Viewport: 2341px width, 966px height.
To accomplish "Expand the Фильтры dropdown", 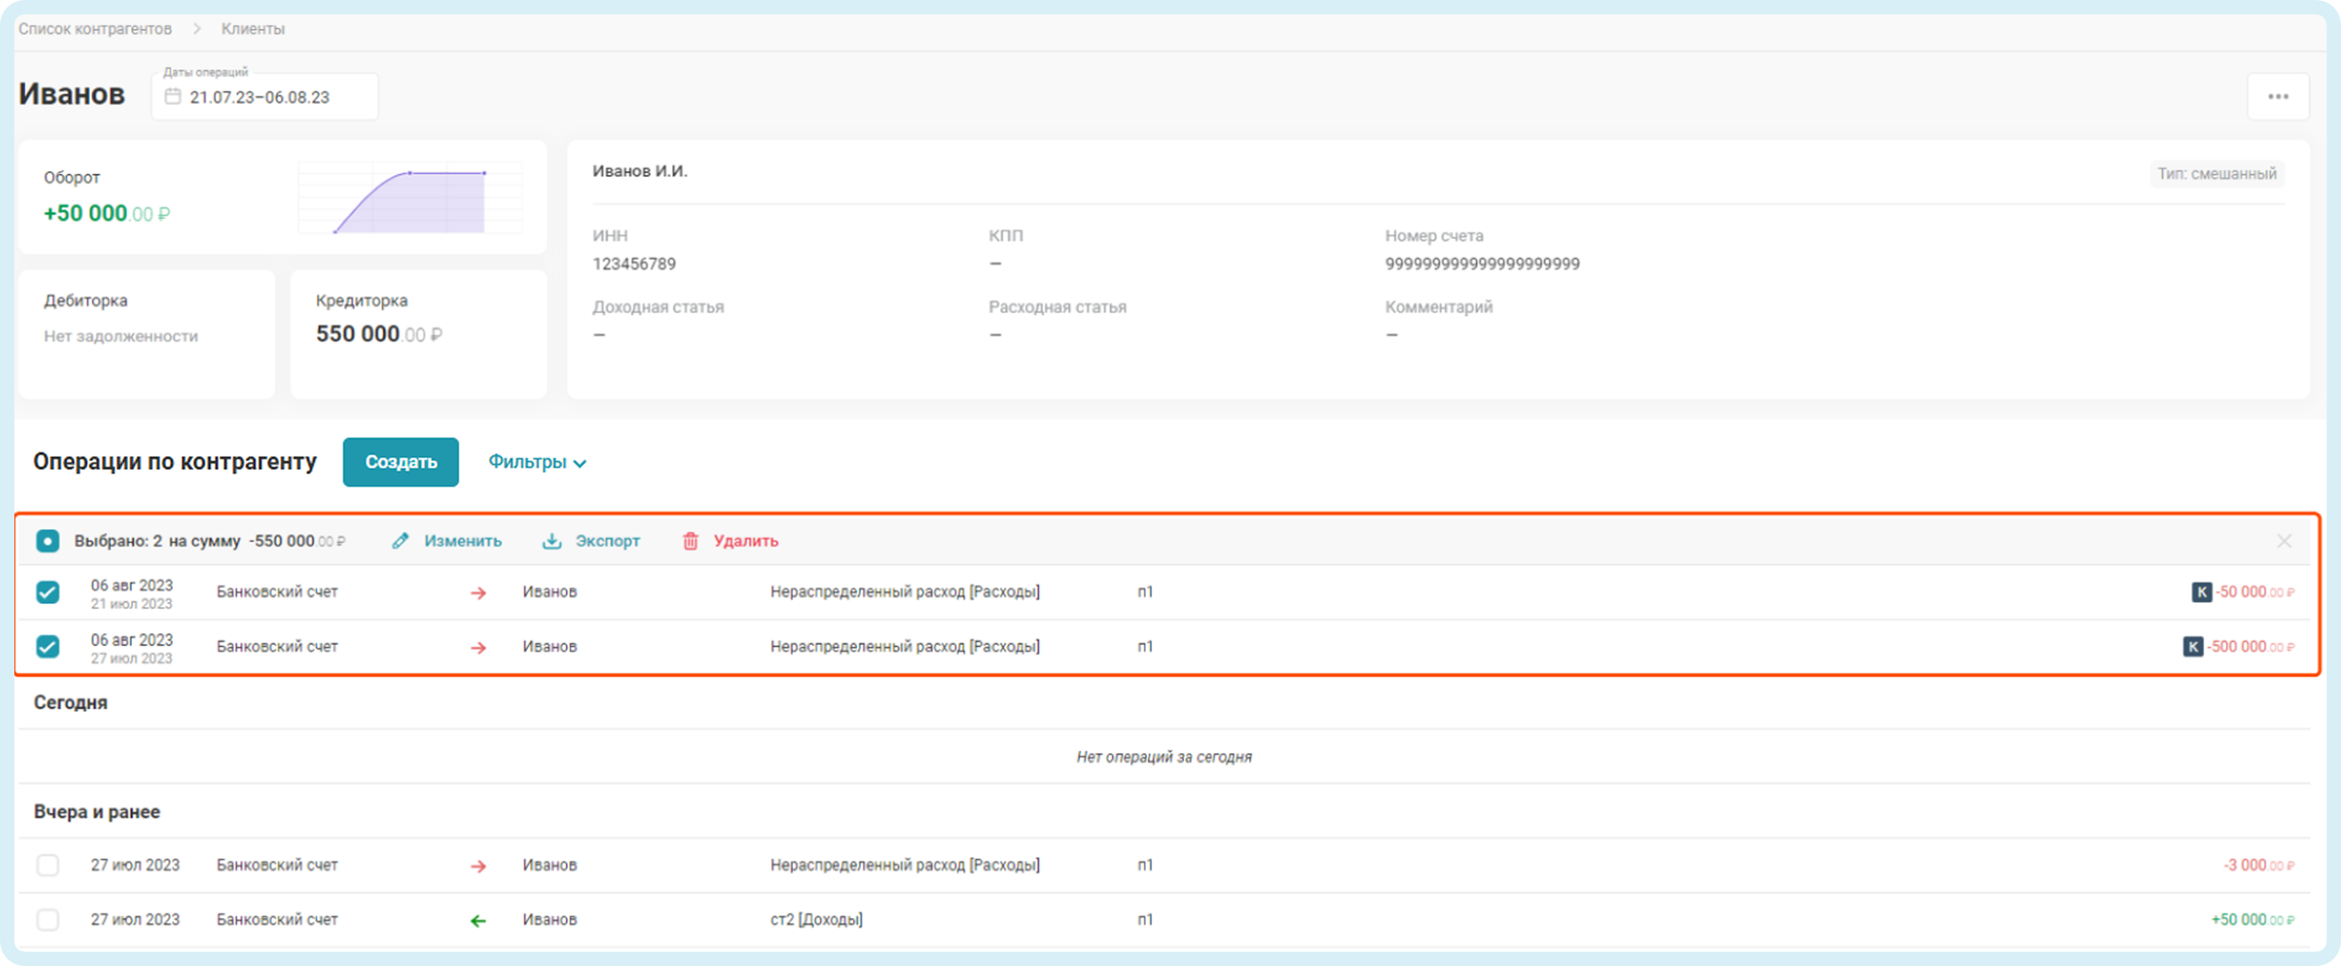I will click(537, 462).
